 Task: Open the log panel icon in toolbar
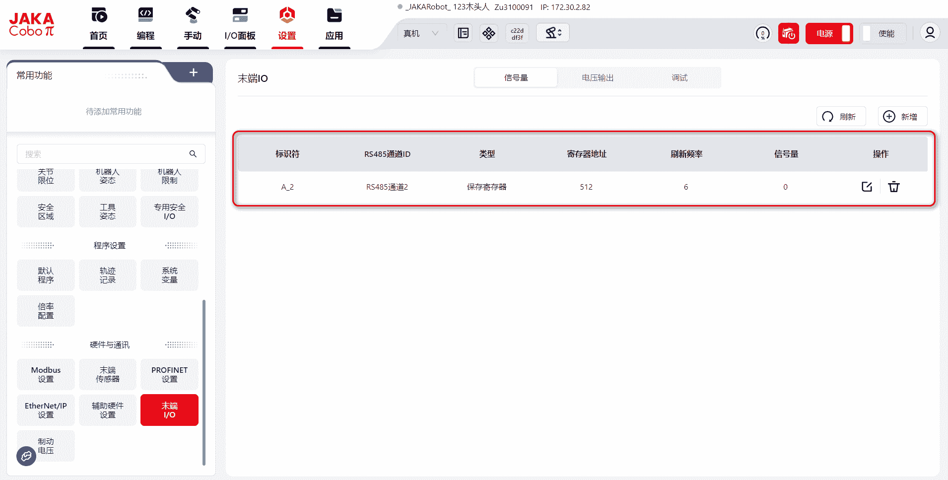click(x=463, y=33)
